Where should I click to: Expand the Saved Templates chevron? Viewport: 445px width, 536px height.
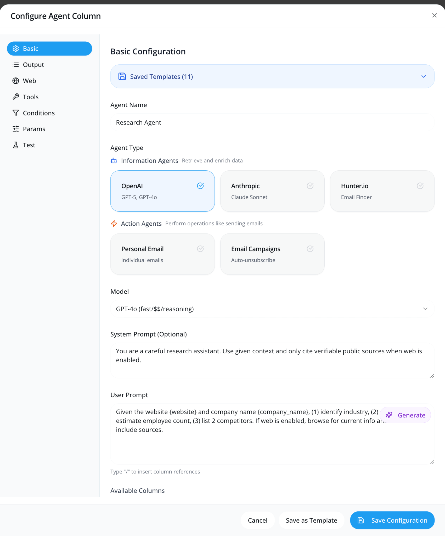click(424, 76)
